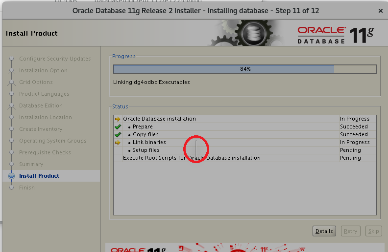Click the Operating System Groups step
The width and height of the screenshot is (388, 252).
point(53,141)
